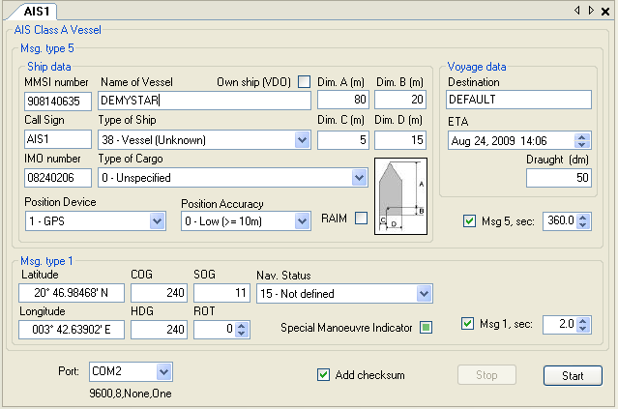Click the Call Sign field
The height and width of the screenshot is (409, 618).
(58, 139)
